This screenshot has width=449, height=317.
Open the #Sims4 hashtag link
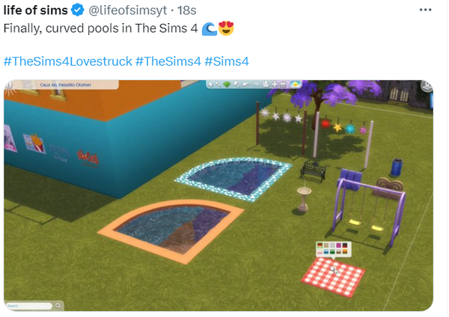227,61
